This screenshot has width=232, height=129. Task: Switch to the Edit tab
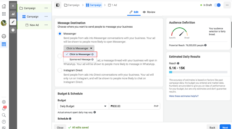tap(134, 12)
